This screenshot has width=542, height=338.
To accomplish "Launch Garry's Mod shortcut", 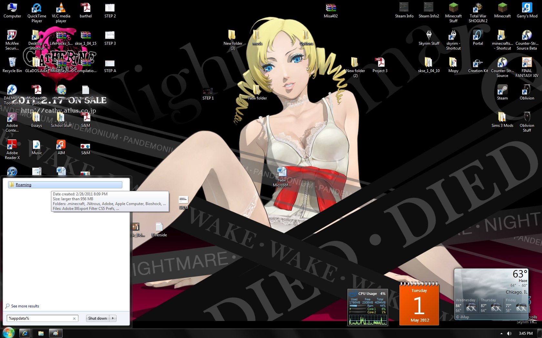I will pos(527,10).
